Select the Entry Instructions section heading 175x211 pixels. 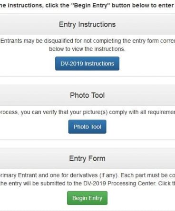point(87,25)
